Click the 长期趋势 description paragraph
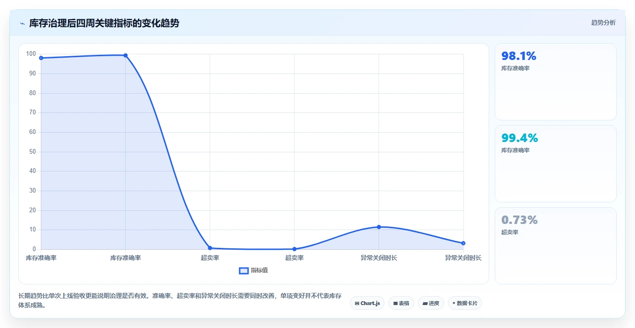This screenshot has height=328, width=635. coord(180,300)
